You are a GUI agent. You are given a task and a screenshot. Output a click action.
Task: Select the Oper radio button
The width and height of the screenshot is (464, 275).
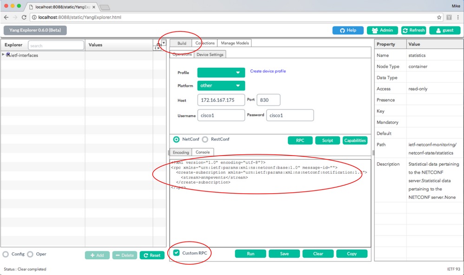[30, 254]
